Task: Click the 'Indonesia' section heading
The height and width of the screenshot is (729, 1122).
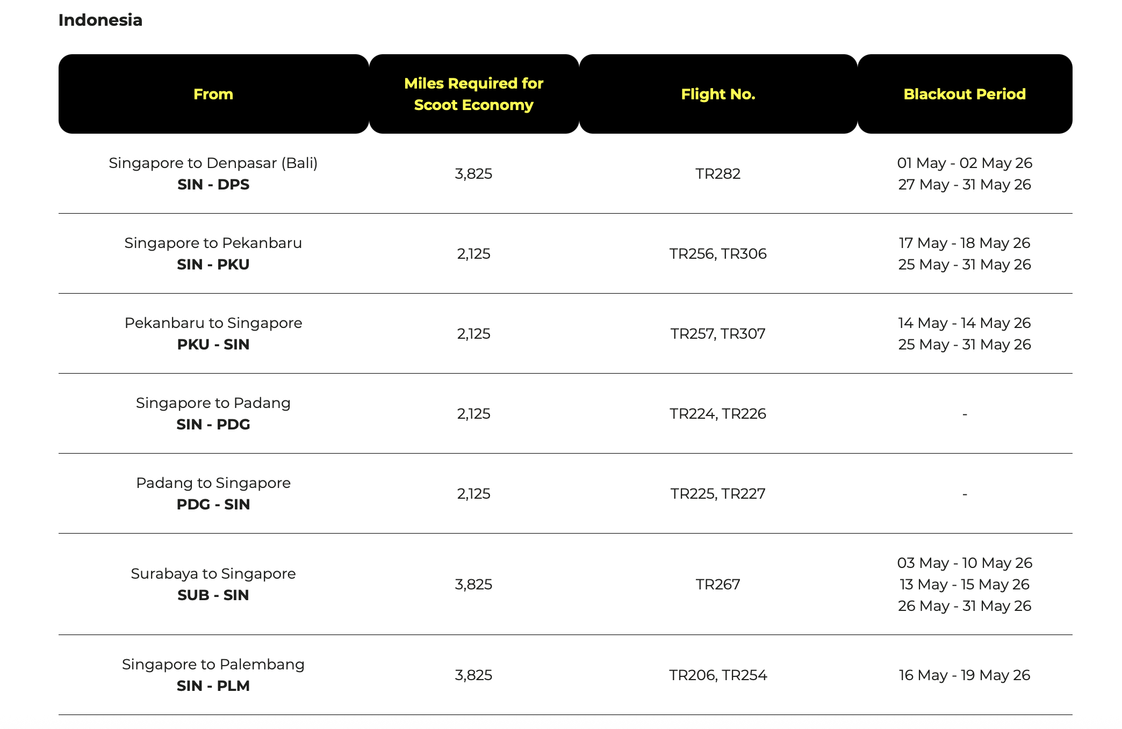Action: point(100,20)
